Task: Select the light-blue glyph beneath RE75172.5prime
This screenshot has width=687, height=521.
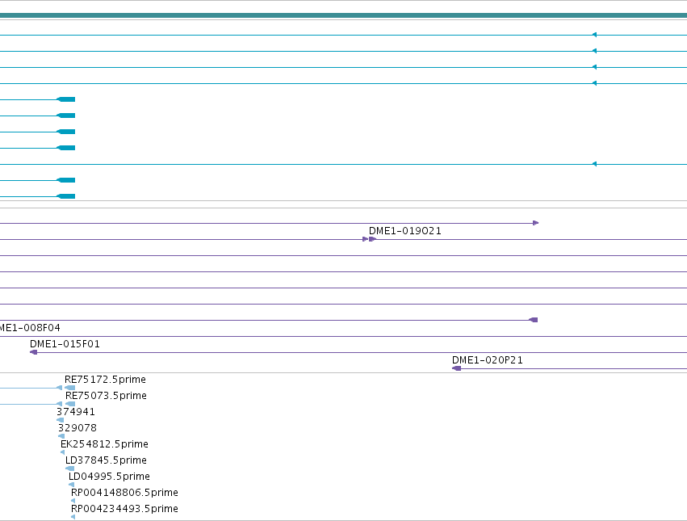Action: click(69, 388)
